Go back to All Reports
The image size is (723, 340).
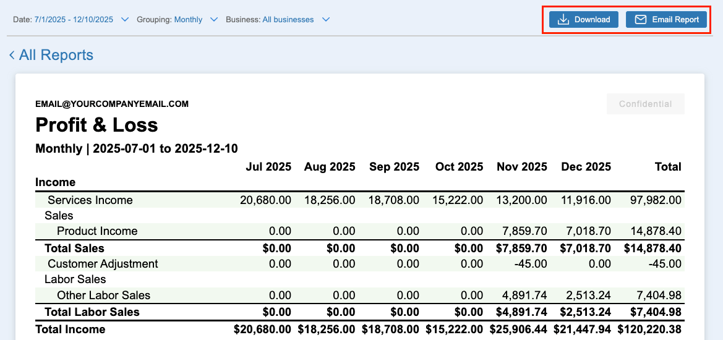56,56
